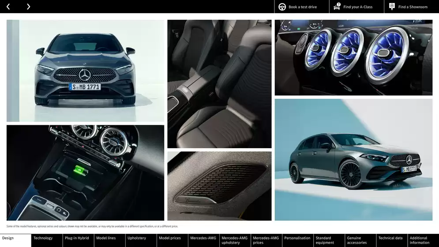Open the Plug-in Hybrid tab
Viewport: 439px width, 247px height.
[x=79, y=240]
